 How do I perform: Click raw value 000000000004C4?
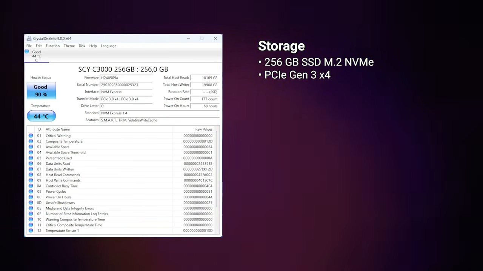pos(198,186)
